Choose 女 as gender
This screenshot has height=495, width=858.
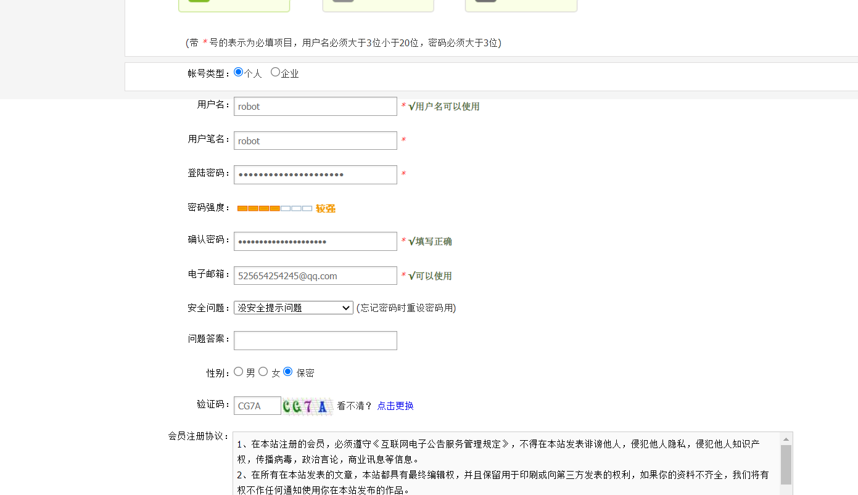pyautogui.click(x=263, y=371)
